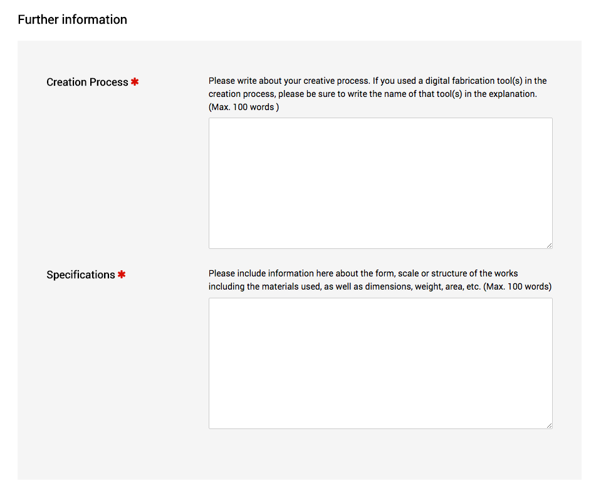Screen dimensions: 601x496
Task: Click the '(Max. 100 words )' note under Creation Process
Action: click(244, 107)
